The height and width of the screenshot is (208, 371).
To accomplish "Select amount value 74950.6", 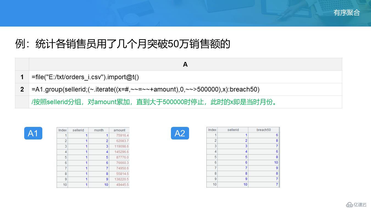I will (x=119, y=168).
